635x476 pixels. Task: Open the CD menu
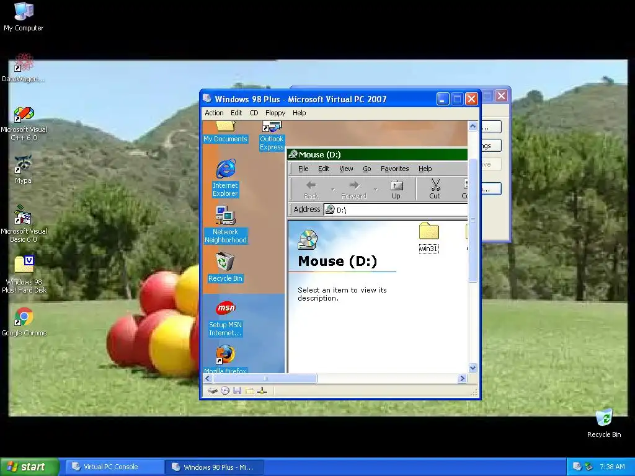tap(254, 113)
